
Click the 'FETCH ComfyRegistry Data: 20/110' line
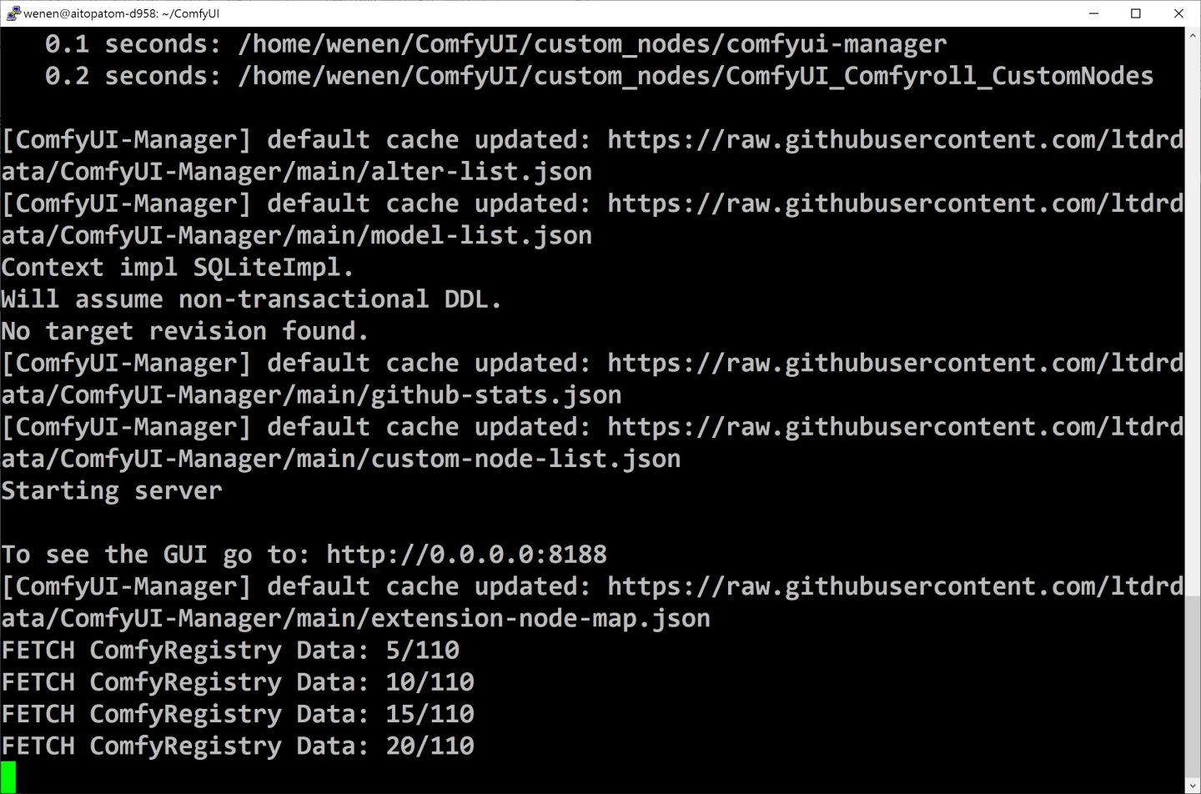[237, 746]
